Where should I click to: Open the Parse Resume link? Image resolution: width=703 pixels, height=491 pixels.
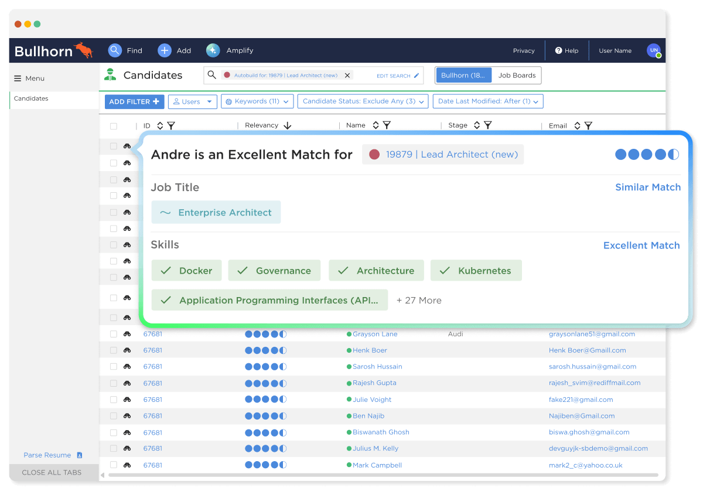[47, 455]
